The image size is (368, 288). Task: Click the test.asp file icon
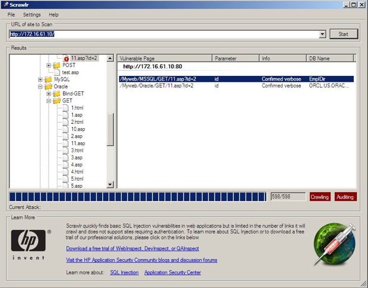point(57,72)
